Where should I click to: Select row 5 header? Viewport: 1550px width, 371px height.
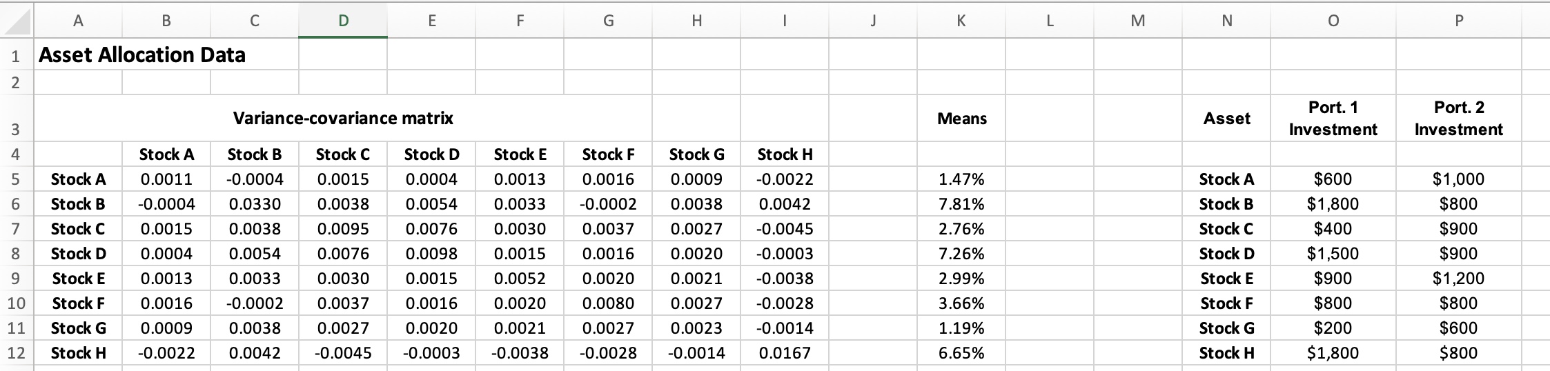click(17, 179)
